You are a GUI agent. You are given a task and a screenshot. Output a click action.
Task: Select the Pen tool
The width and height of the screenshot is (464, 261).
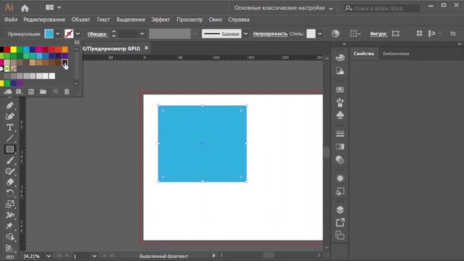(9, 105)
